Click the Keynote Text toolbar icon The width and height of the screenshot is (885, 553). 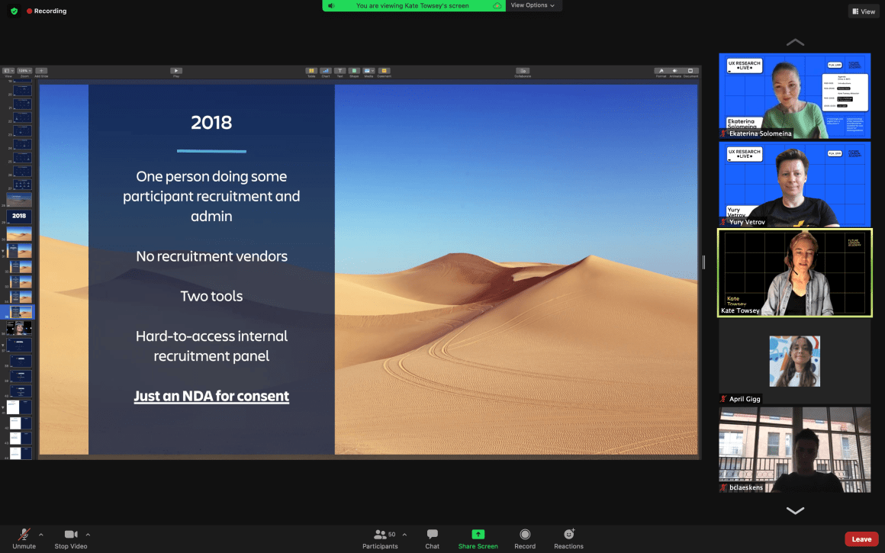(340, 72)
